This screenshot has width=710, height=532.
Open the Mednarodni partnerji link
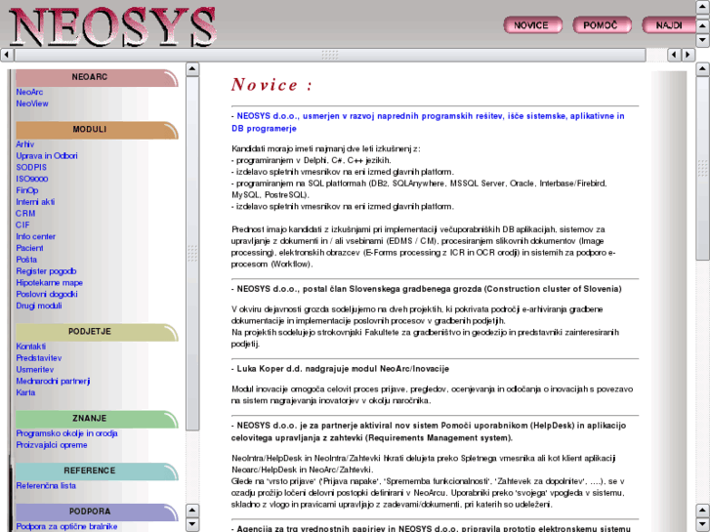(53, 382)
